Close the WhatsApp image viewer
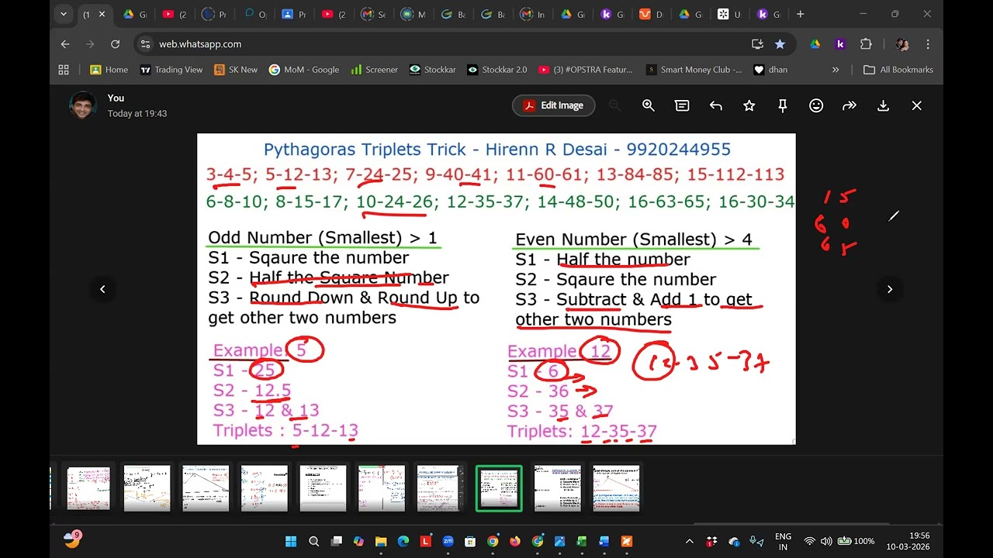This screenshot has height=558, width=993. click(x=916, y=106)
